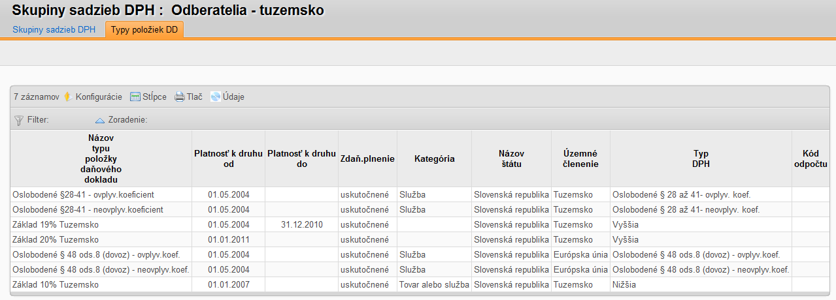836x300 pixels.
Task: Switch to Skupiny sadzieb DPH tab
Action: pyautogui.click(x=54, y=29)
